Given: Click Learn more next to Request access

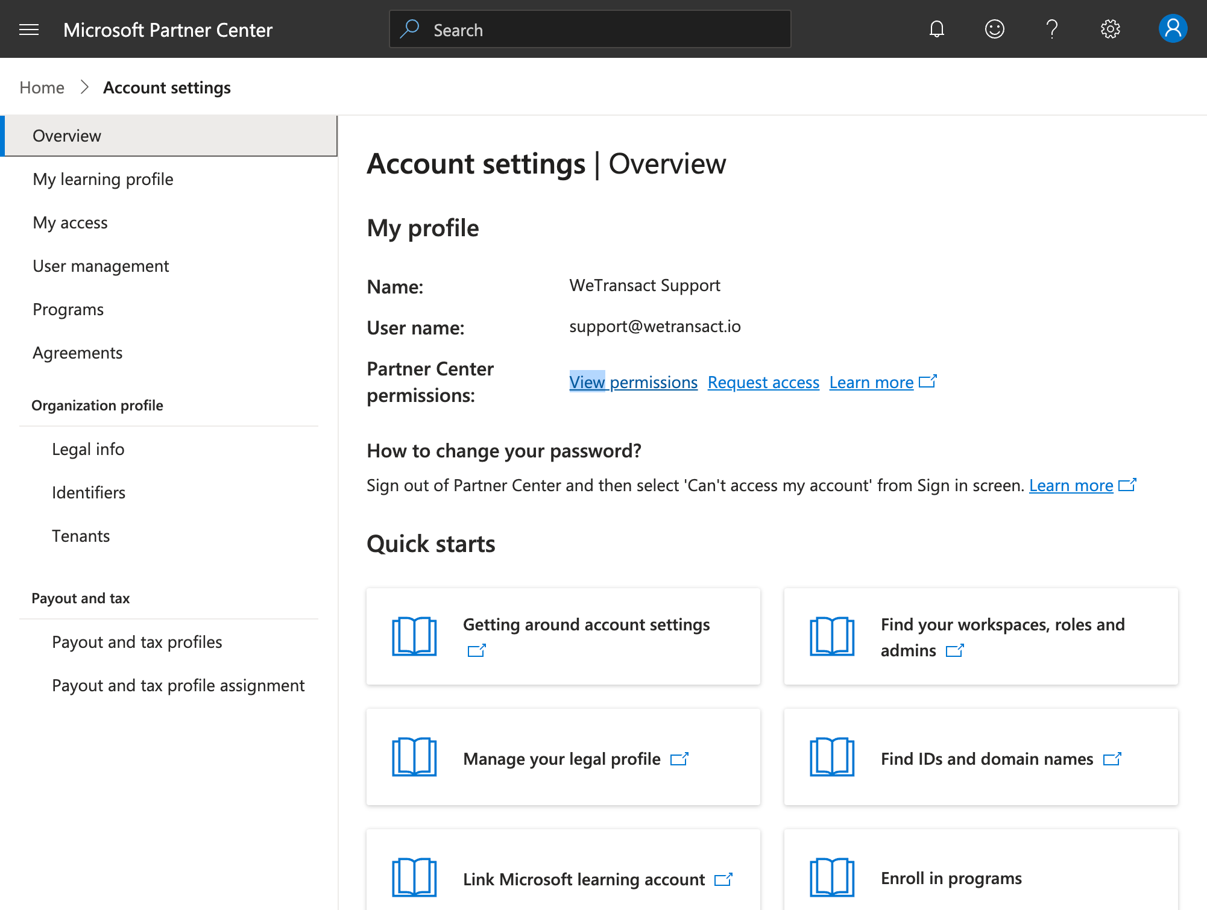Looking at the screenshot, I should coord(871,382).
